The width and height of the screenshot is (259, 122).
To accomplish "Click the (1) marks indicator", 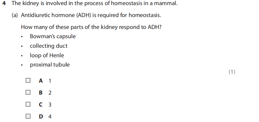I will click(232, 72).
